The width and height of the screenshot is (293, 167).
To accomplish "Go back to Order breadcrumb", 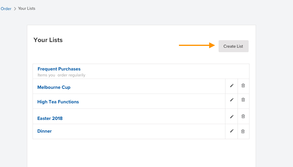I will point(6,9).
